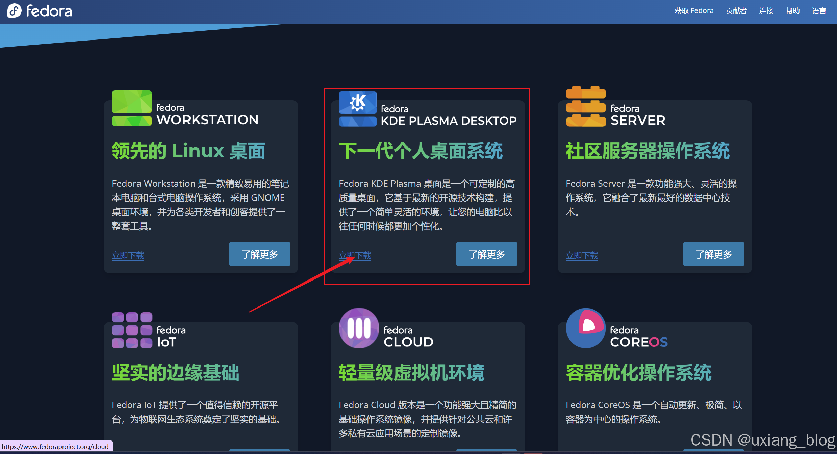
Task: Click the Fedora Cloud round icon
Action: 359,328
